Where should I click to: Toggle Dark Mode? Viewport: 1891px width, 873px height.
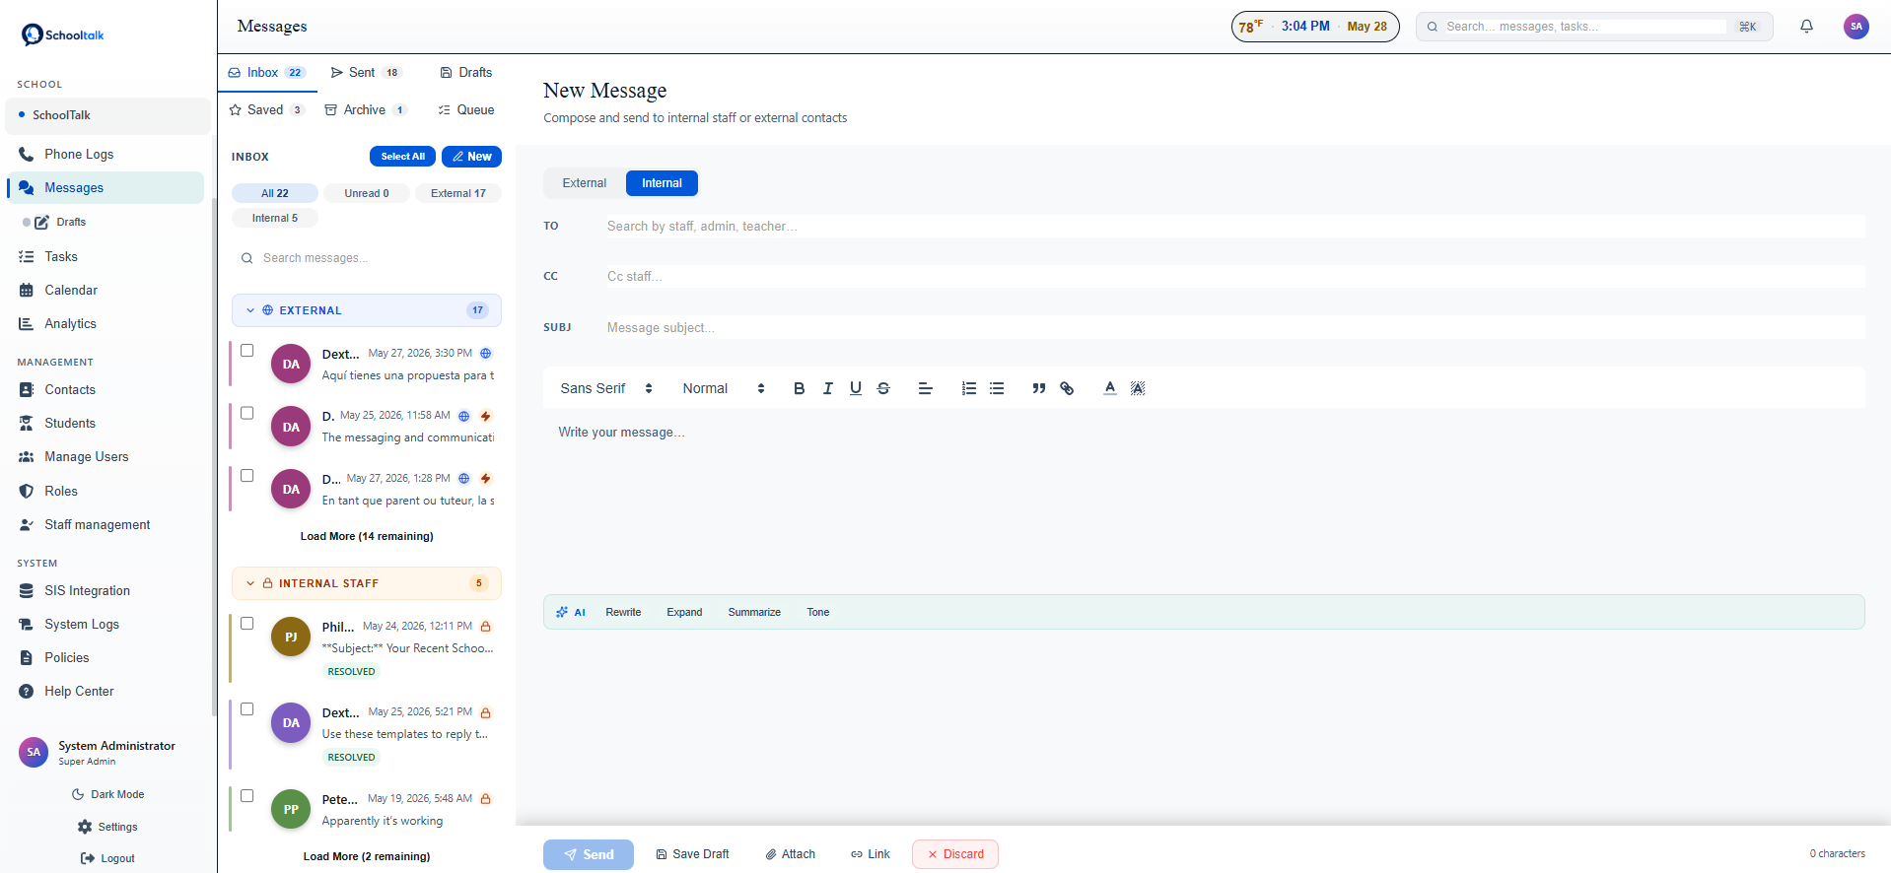tap(108, 794)
